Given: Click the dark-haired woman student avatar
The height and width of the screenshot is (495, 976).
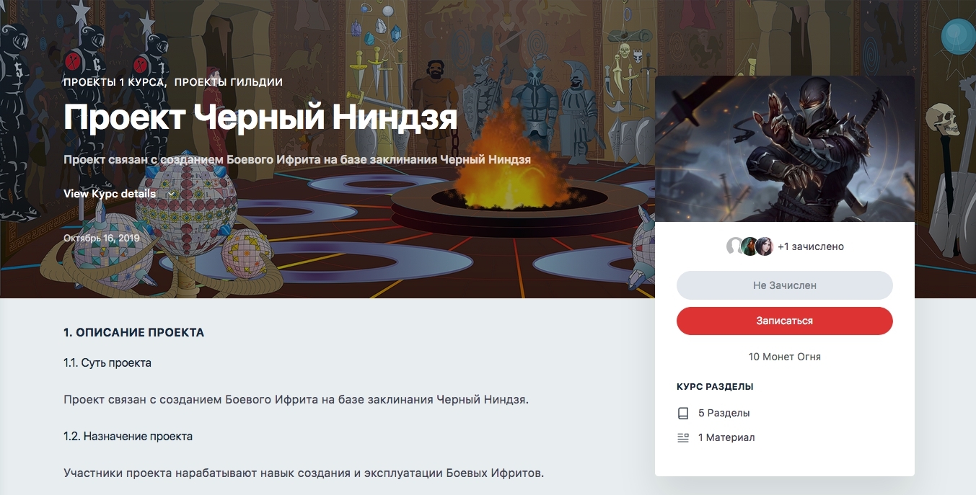Looking at the screenshot, I should (765, 246).
